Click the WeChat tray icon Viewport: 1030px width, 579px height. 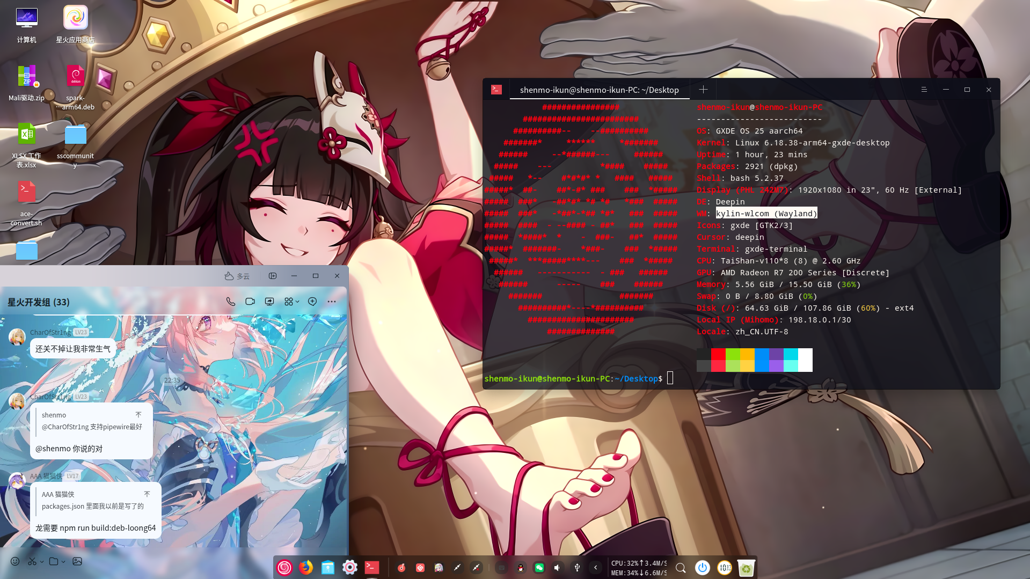coord(539,568)
